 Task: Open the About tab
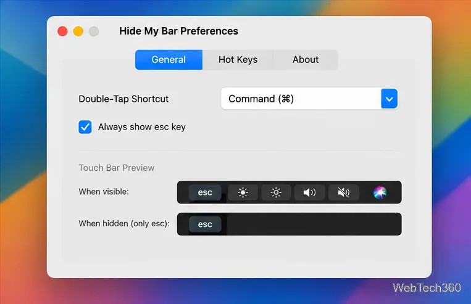click(306, 60)
